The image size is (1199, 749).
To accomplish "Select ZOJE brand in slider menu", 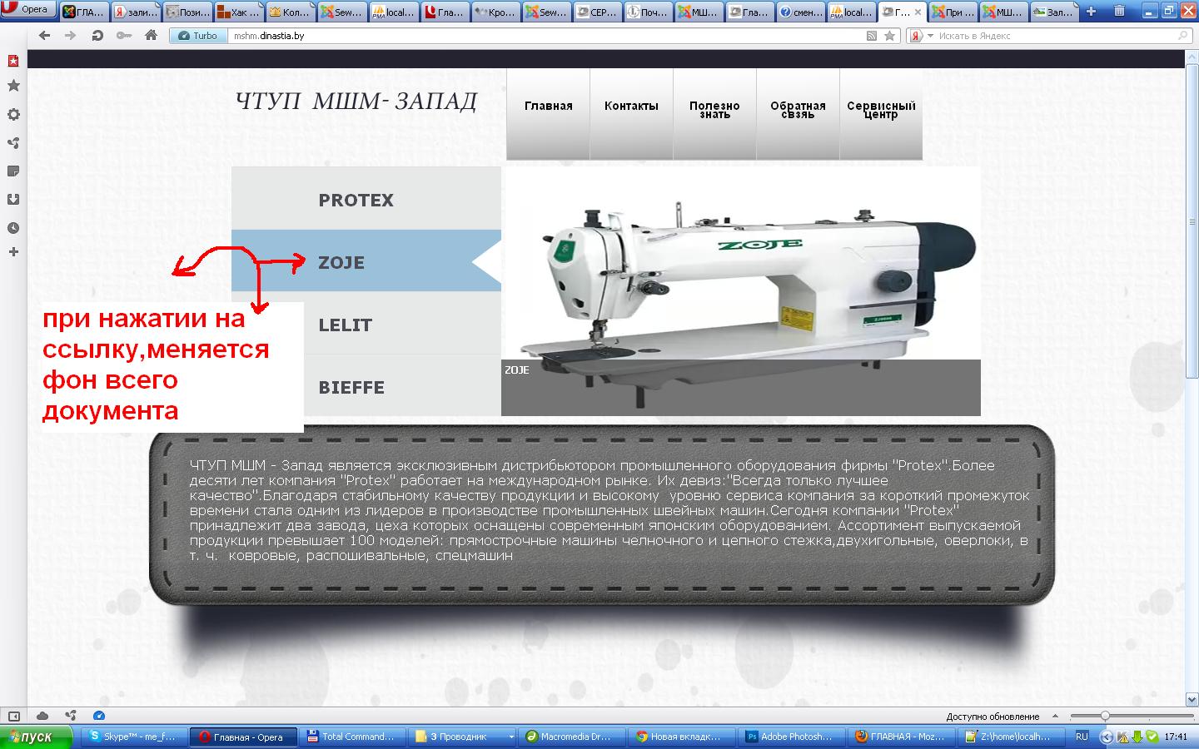I will pos(366,260).
